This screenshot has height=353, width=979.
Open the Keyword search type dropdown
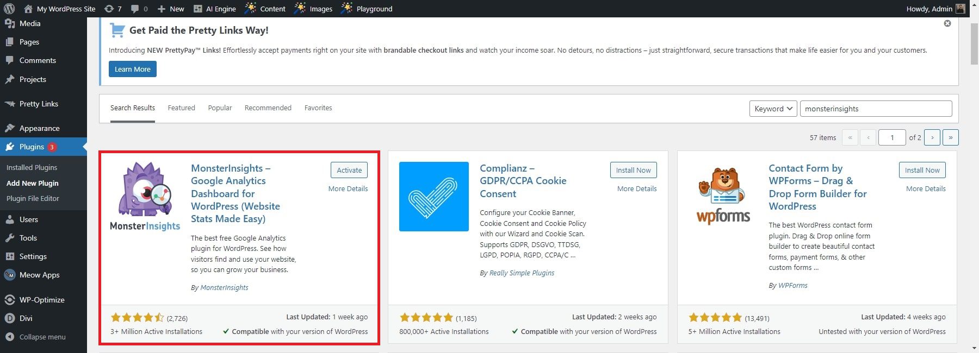point(773,109)
